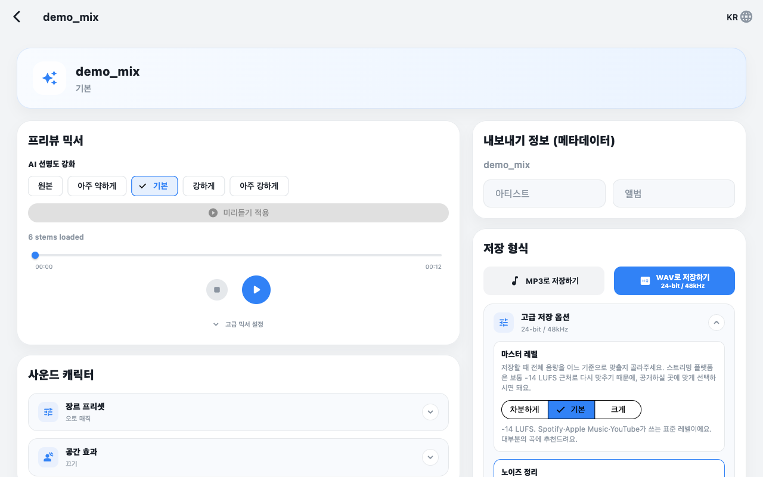Click the playback timeline track
763x477 pixels.
coord(238,255)
